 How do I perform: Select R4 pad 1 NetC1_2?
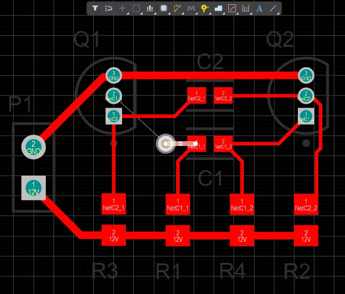(242, 204)
